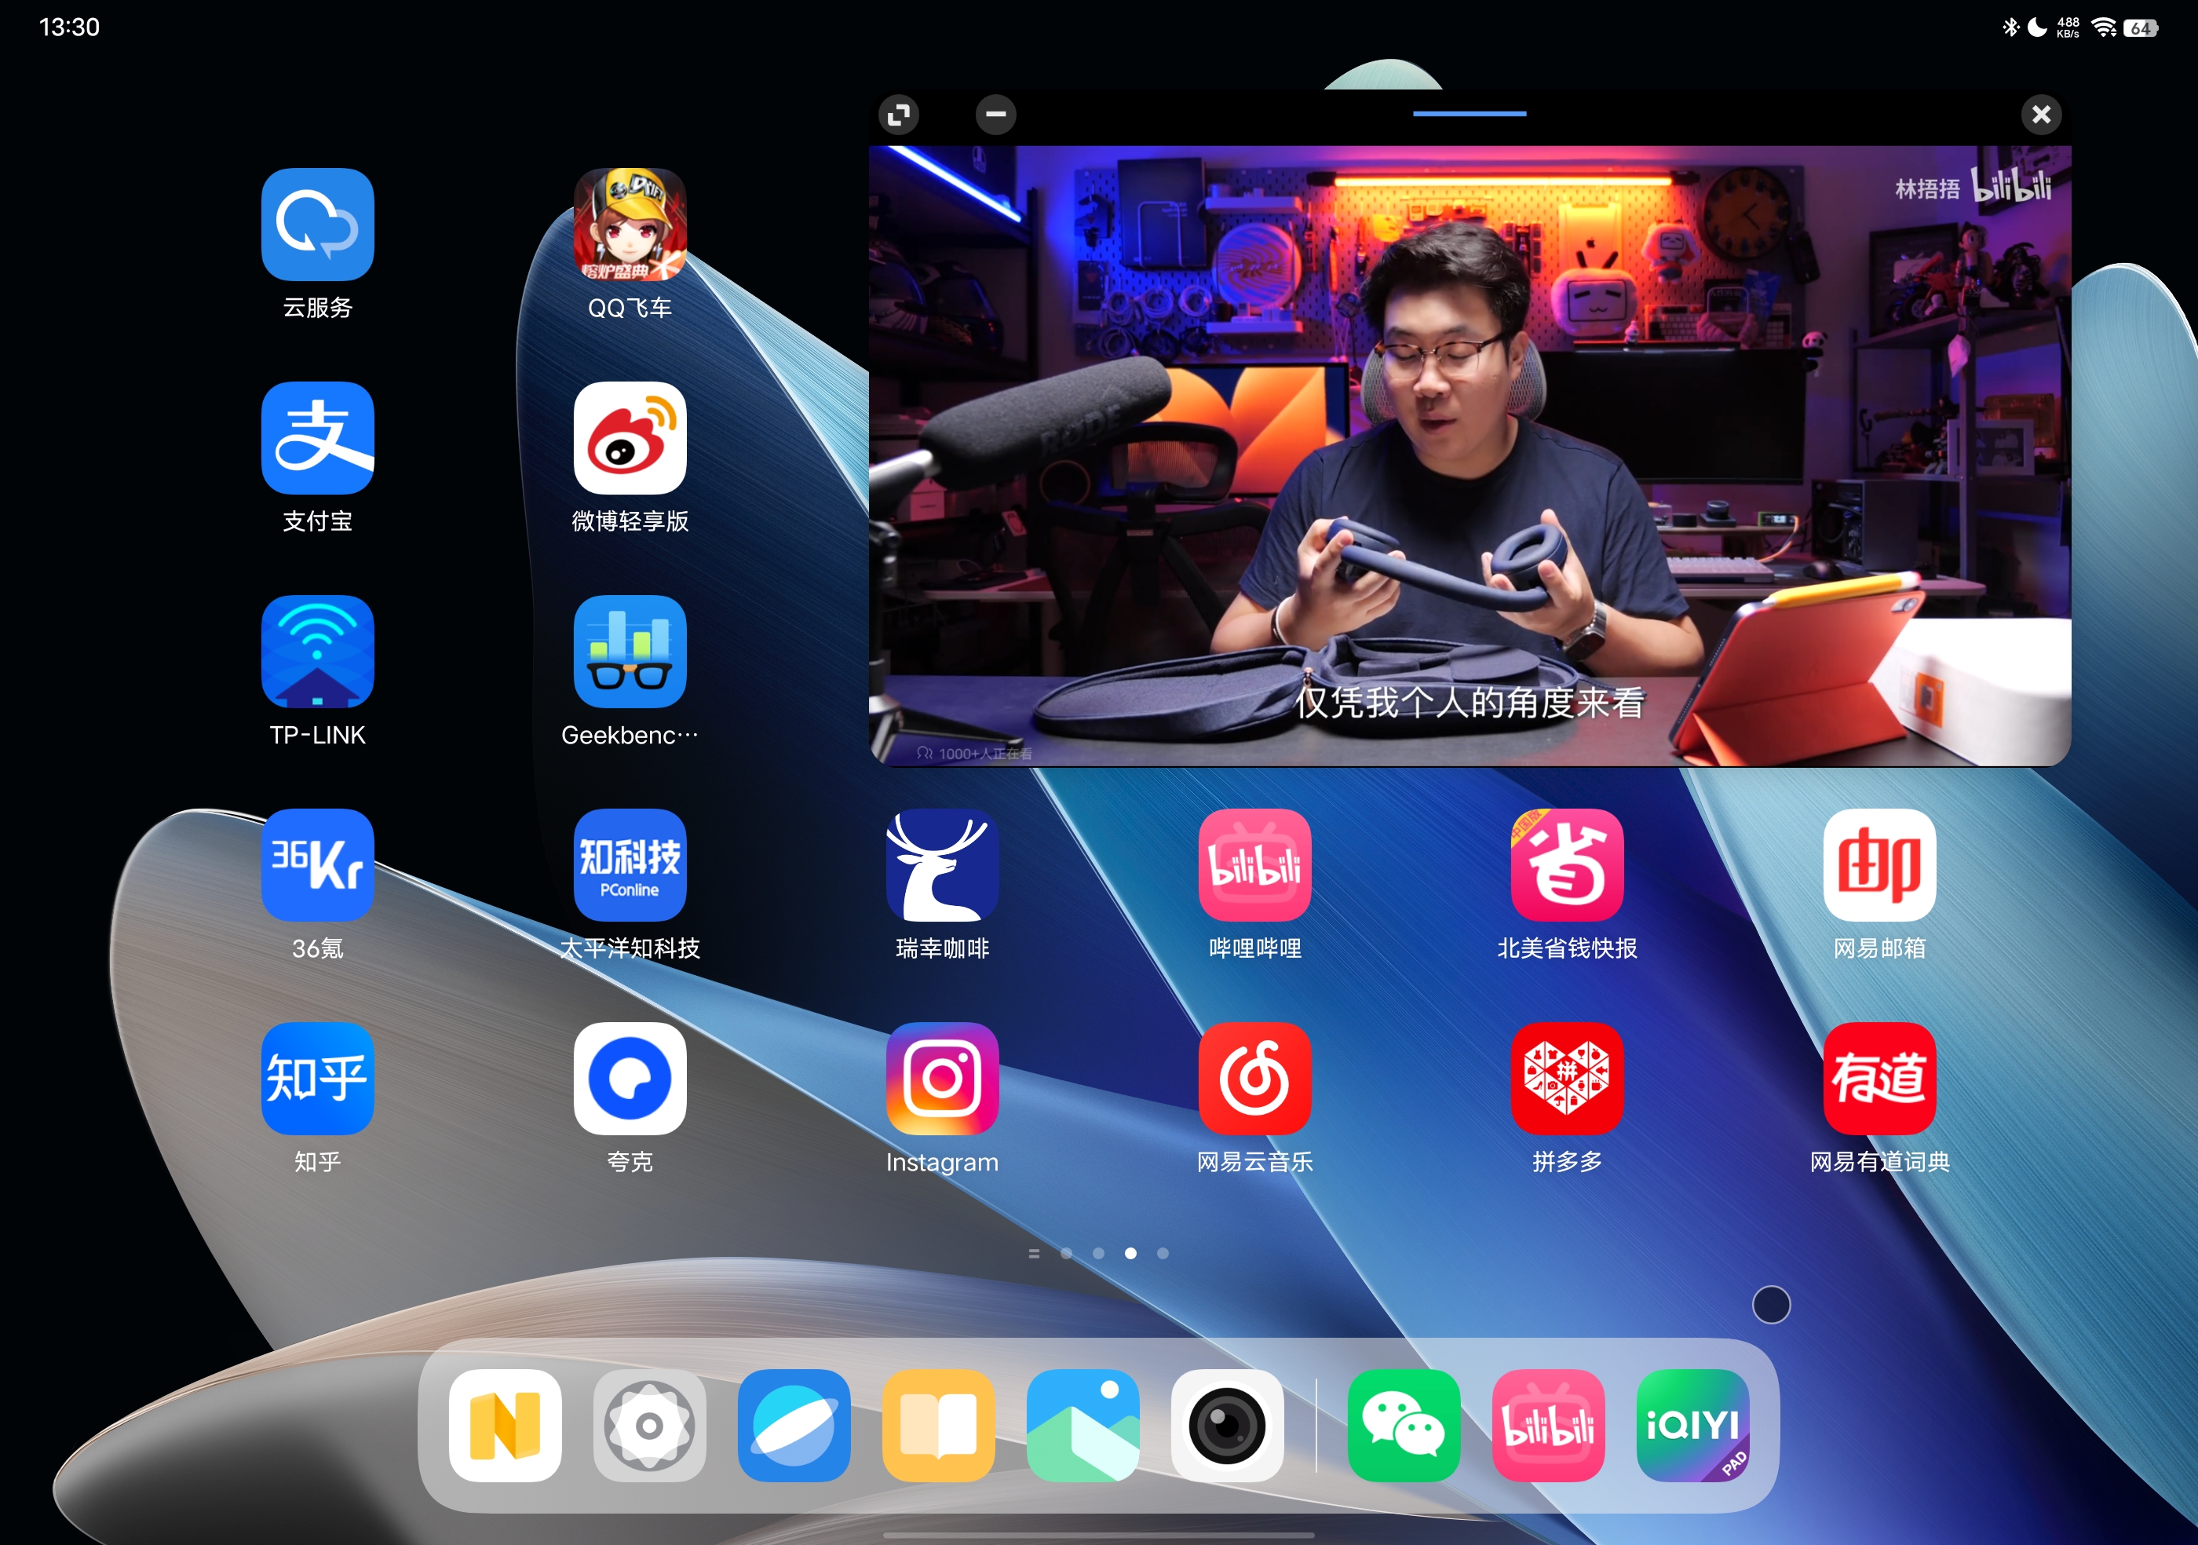2198x1545 pixels.
Task: Launch 网易云音乐 music app
Action: tap(1254, 1078)
